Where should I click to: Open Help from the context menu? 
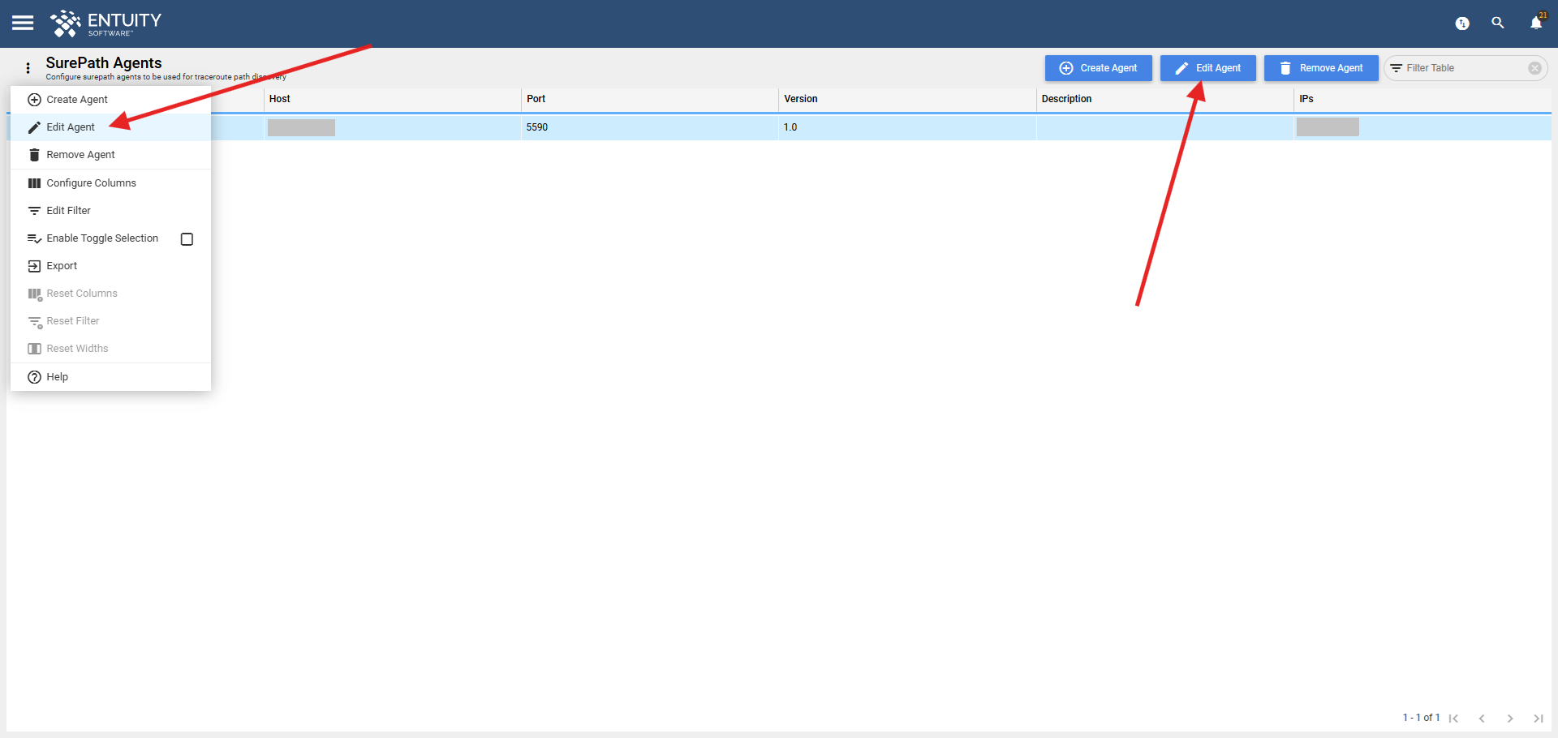tap(110, 377)
